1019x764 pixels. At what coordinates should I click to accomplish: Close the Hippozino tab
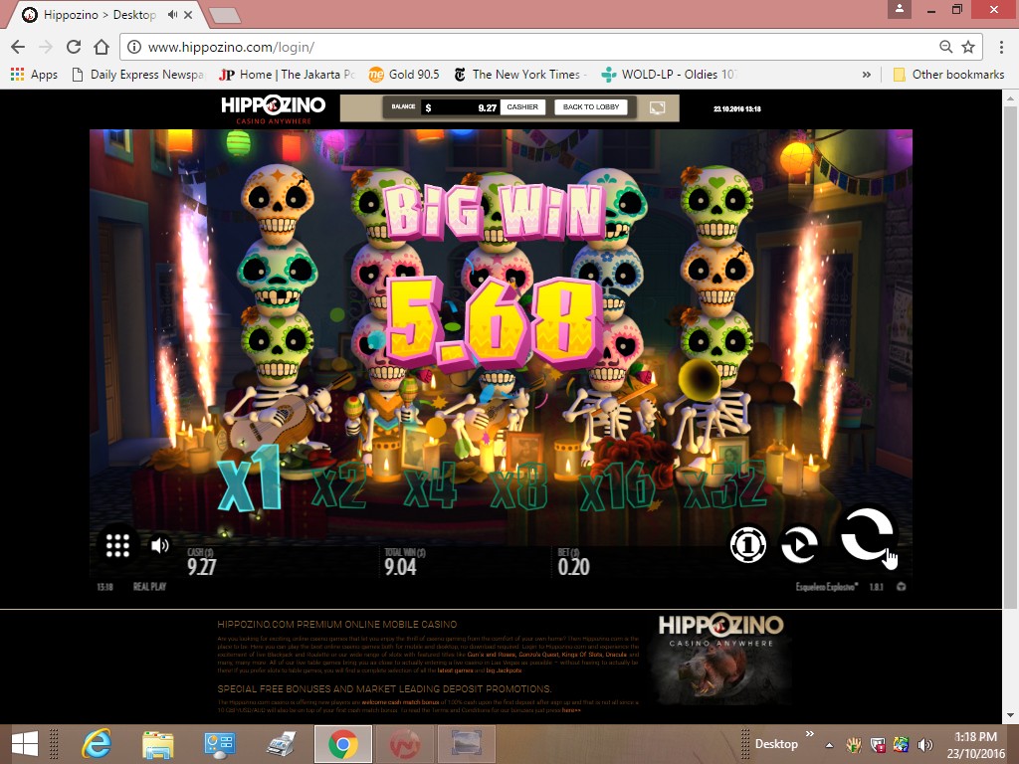pyautogui.click(x=188, y=14)
